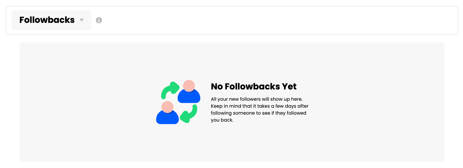Select the bottom person's pink head

[167, 107]
